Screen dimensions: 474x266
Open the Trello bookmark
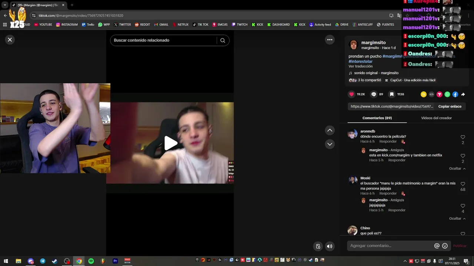click(88, 25)
